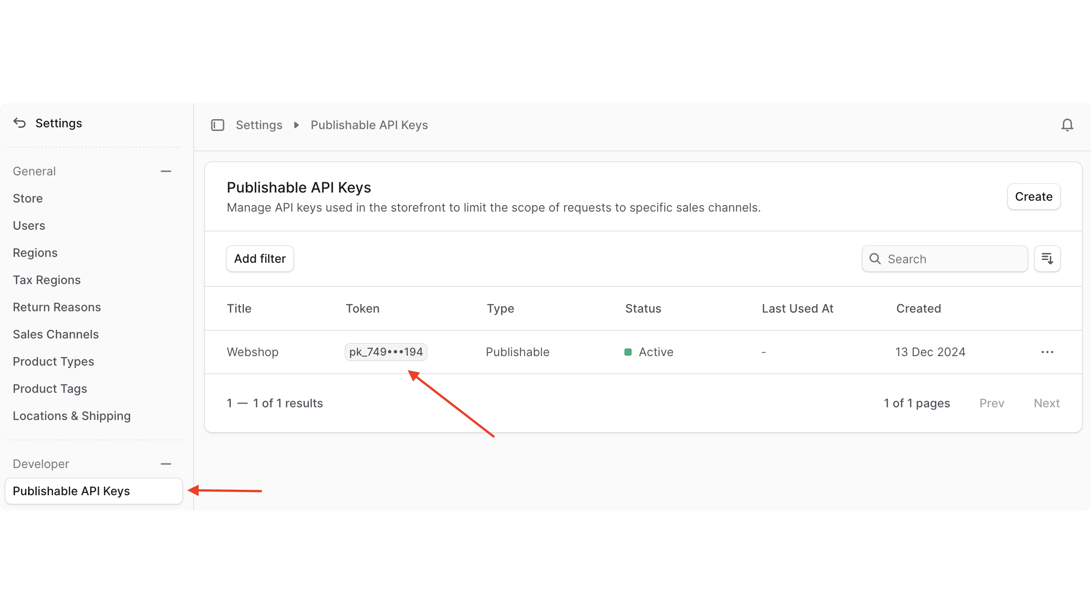Click the back arrow next to Settings
This screenshot has width=1091, height=613.
coord(19,123)
